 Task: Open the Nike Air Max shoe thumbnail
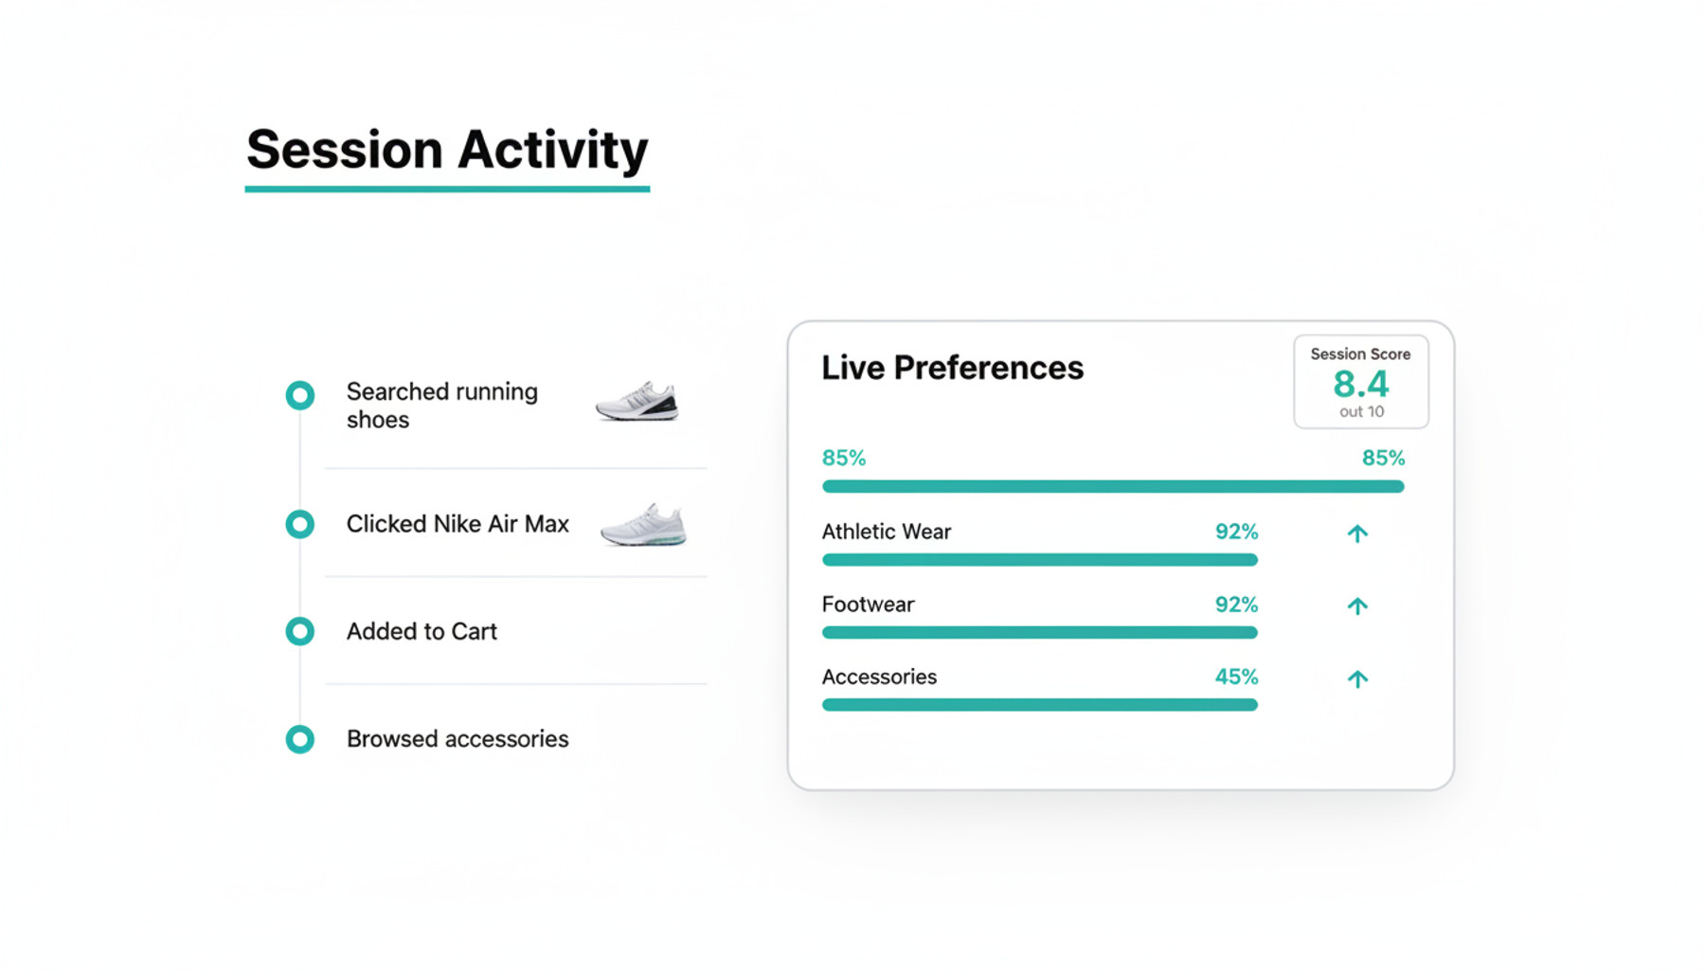pos(643,525)
